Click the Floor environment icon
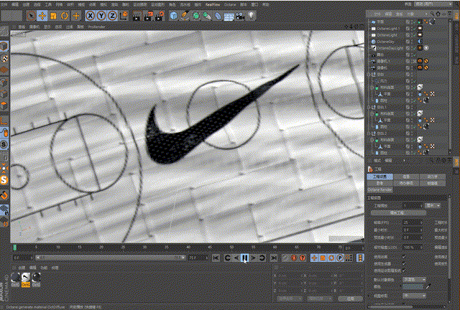Screen dimensions: 460x310 click(229, 17)
